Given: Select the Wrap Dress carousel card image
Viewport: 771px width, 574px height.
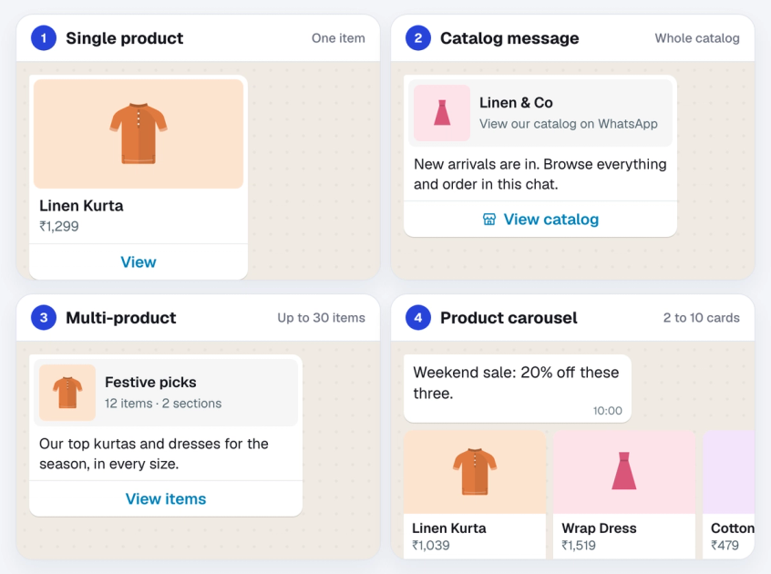Looking at the screenshot, I should [x=624, y=472].
